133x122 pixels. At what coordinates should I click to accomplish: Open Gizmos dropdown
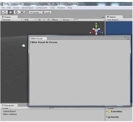(x=67, y=20)
